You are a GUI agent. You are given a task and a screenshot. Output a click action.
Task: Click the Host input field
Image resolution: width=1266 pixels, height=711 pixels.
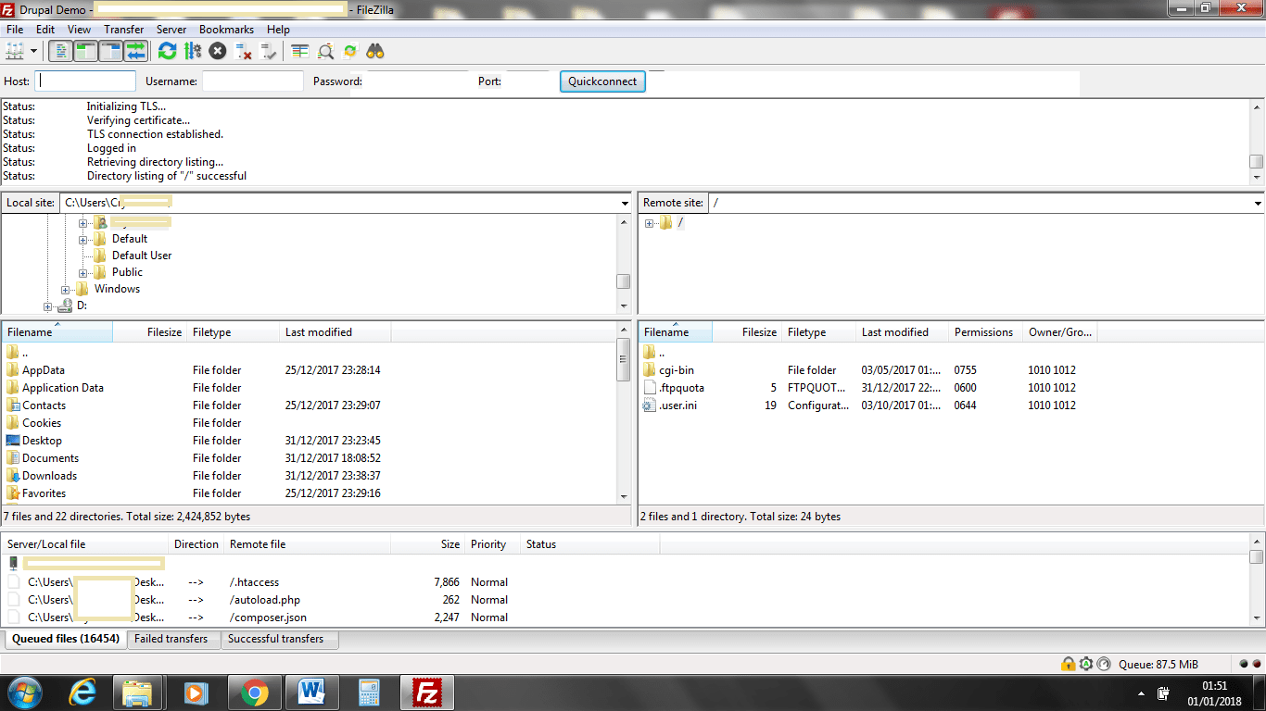tap(85, 81)
